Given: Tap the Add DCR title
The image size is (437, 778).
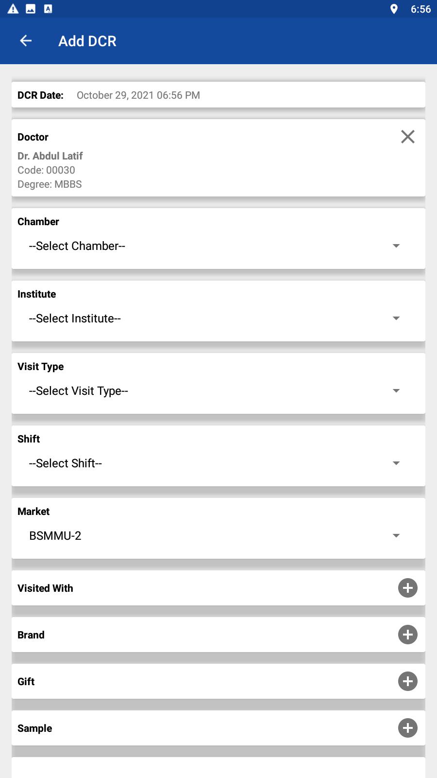Looking at the screenshot, I should pyautogui.click(x=87, y=41).
